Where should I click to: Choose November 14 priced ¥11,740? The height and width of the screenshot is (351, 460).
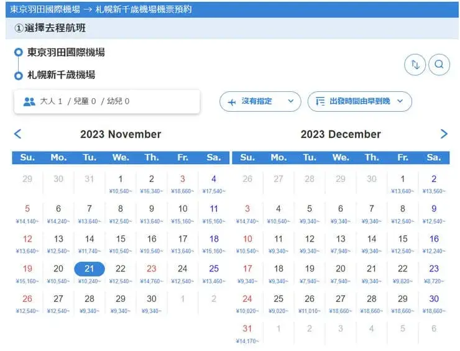[x=90, y=244]
